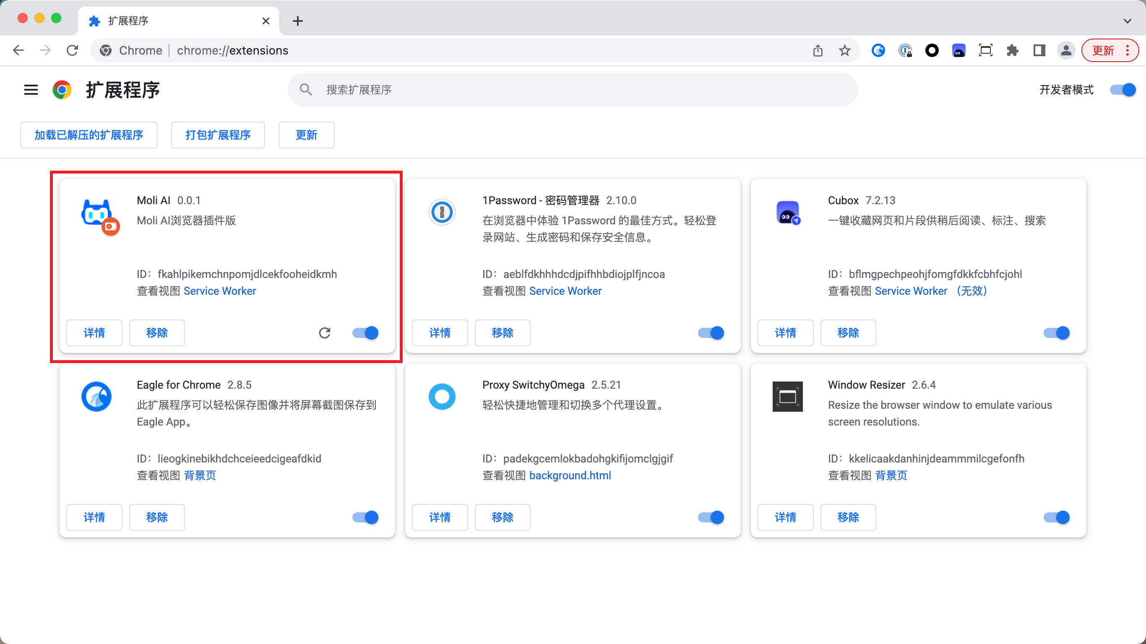Turn off the Window Resizer extension

coord(1057,517)
